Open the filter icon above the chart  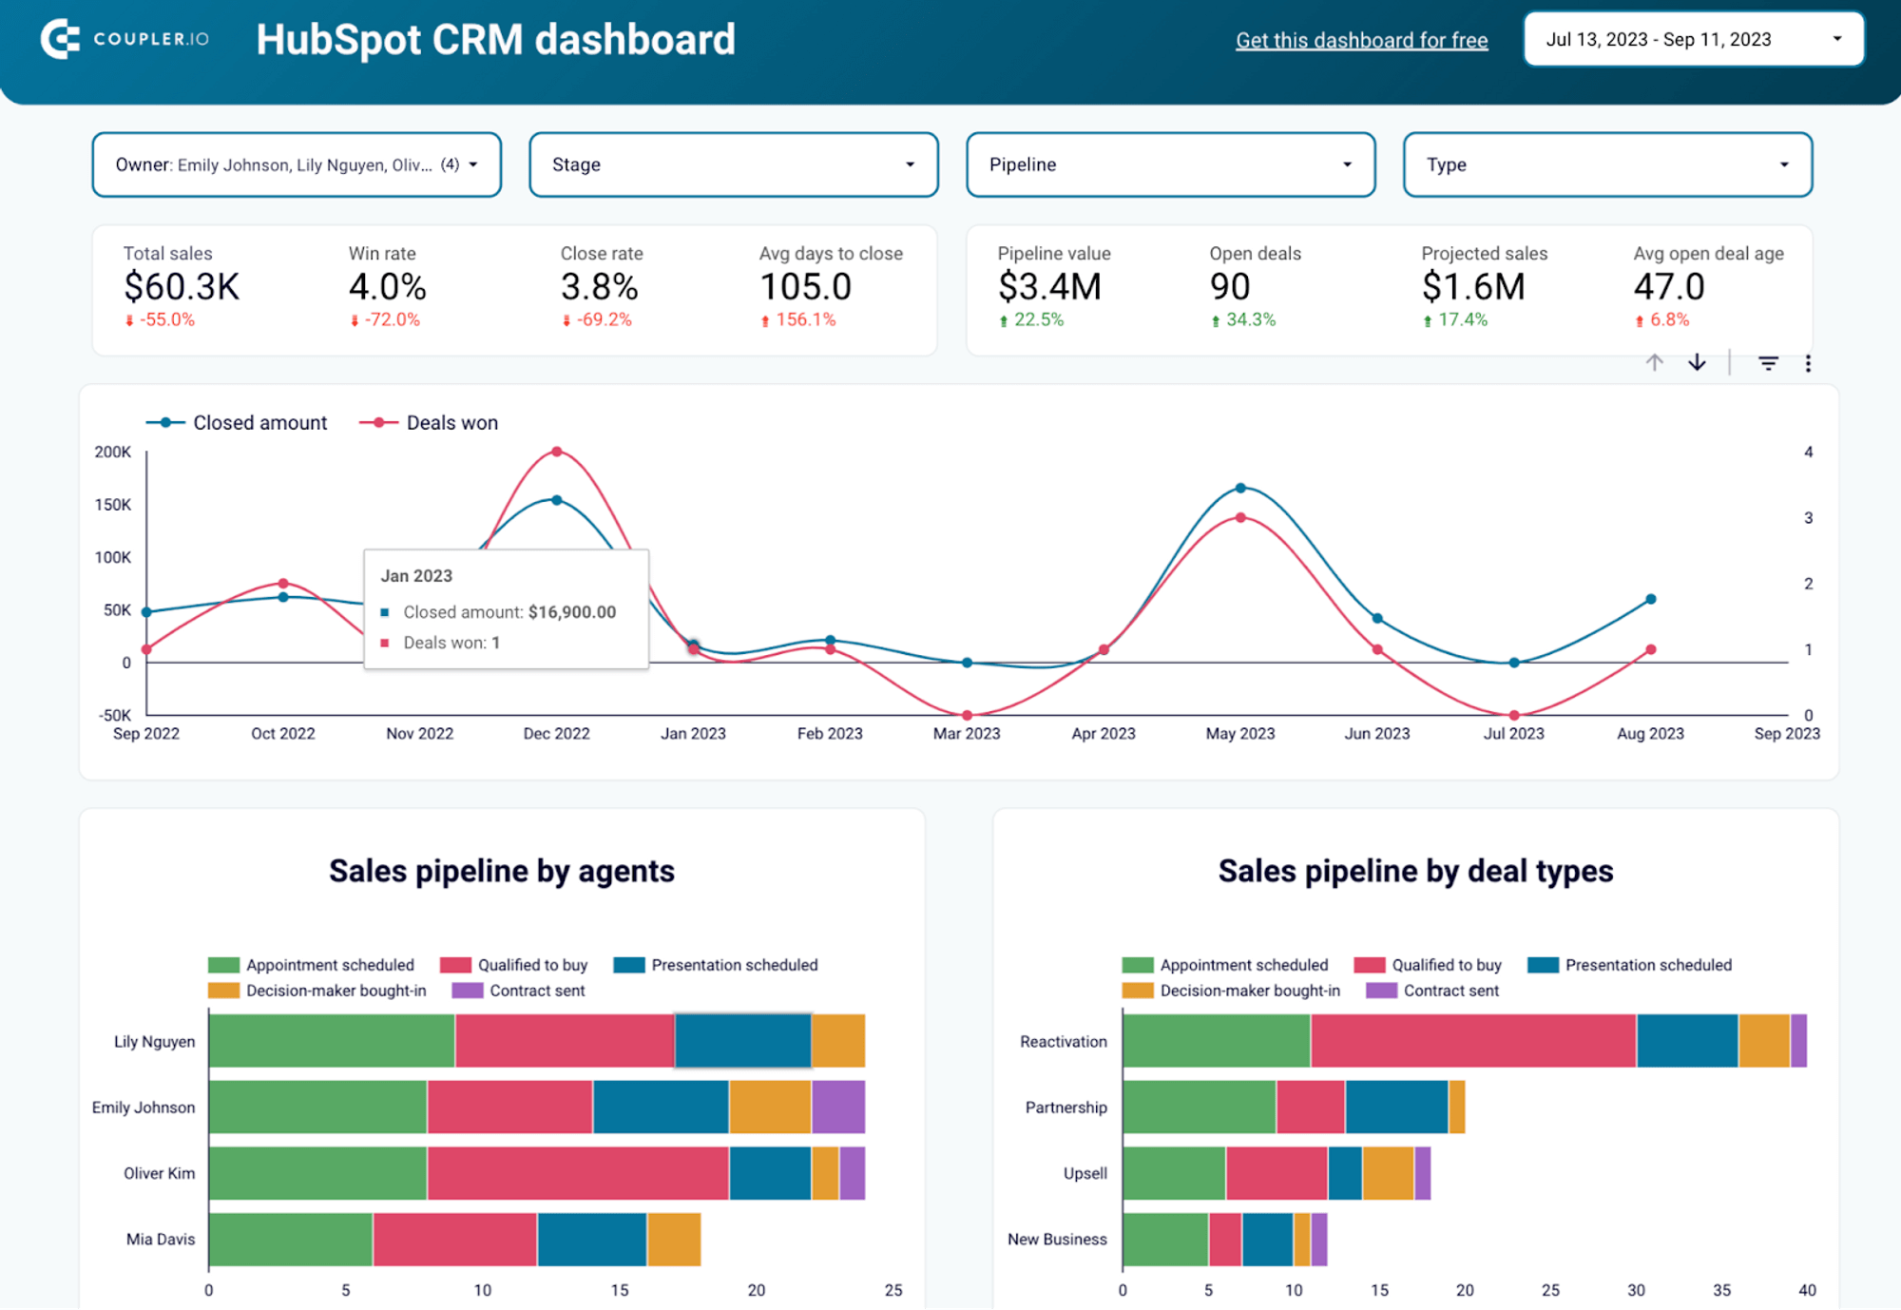pyautogui.click(x=1767, y=362)
